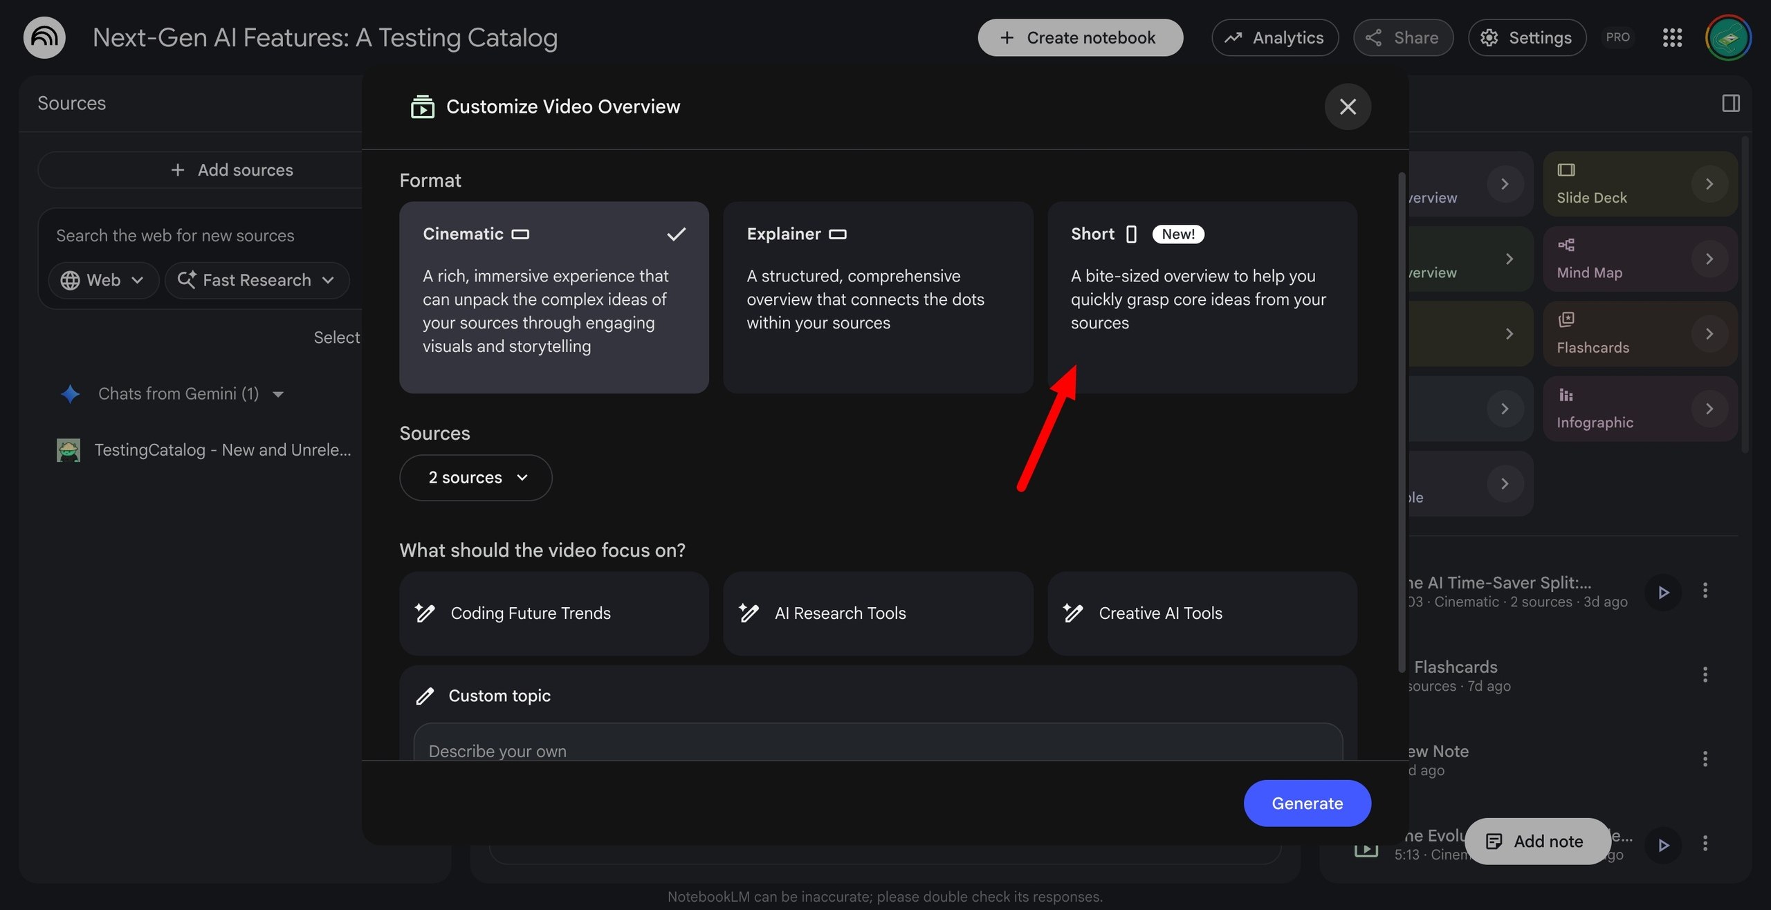
Task: Click the PRO badge
Action: point(1617,37)
